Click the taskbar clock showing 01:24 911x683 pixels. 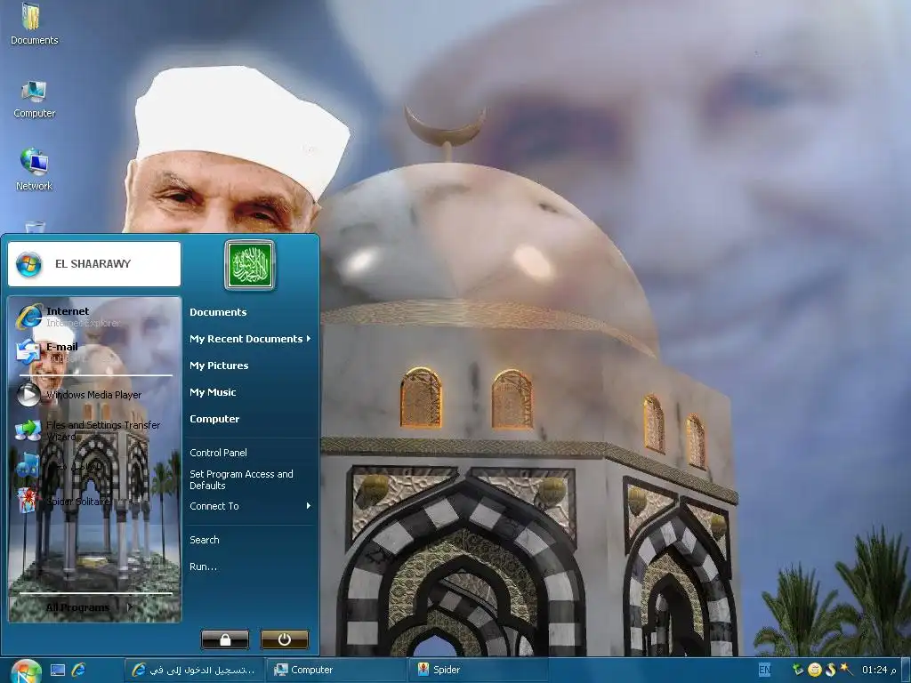878,671
